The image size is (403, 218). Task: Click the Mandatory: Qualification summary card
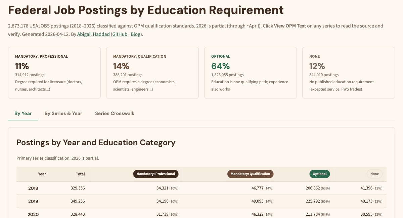point(152,73)
